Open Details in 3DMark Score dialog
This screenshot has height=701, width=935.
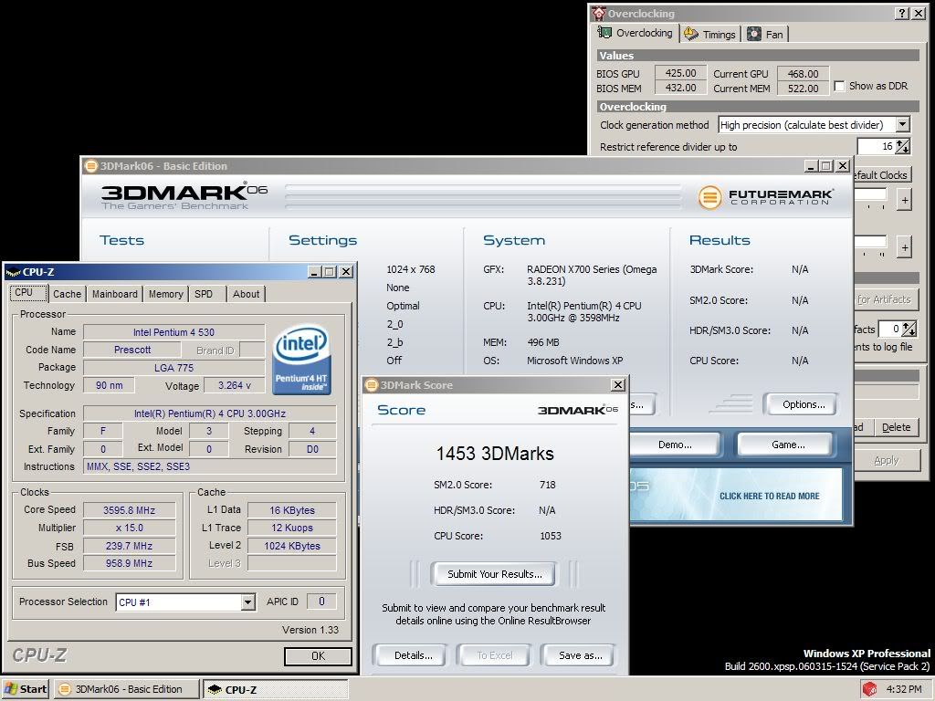[x=413, y=655]
